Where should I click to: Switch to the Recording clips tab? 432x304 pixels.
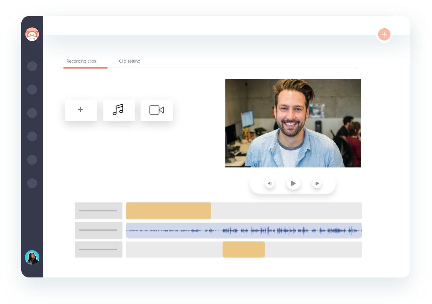[81, 61]
